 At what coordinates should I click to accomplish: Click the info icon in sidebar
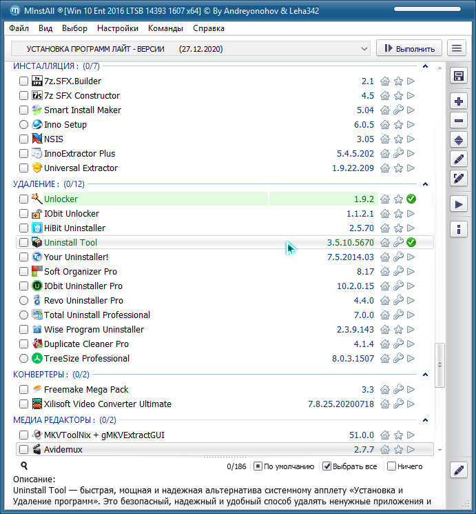pyautogui.click(x=458, y=229)
